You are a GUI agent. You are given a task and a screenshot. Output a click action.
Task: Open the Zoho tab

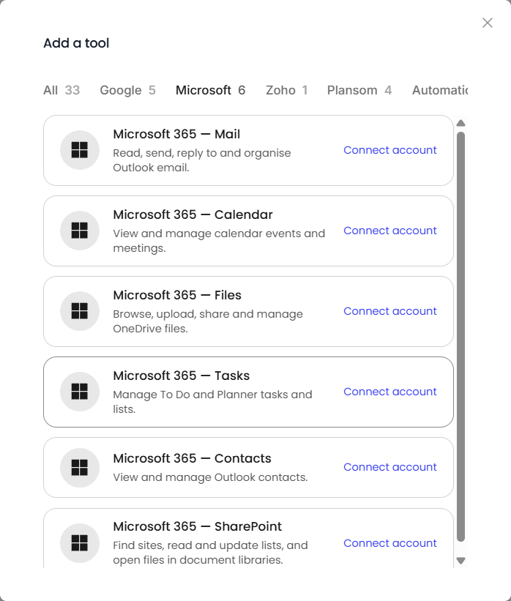[287, 90]
